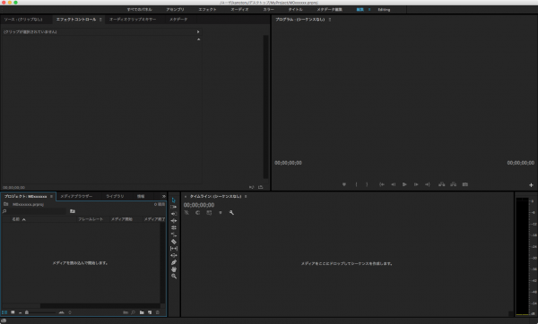
Task: Click the timeline panel timecode 00;00;00;00
Action: click(199, 205)
